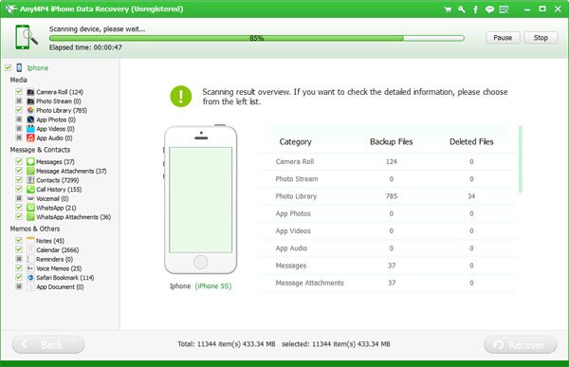The image size is (569, 367).
Task: Click the Category column header
Action: [295, 141]
